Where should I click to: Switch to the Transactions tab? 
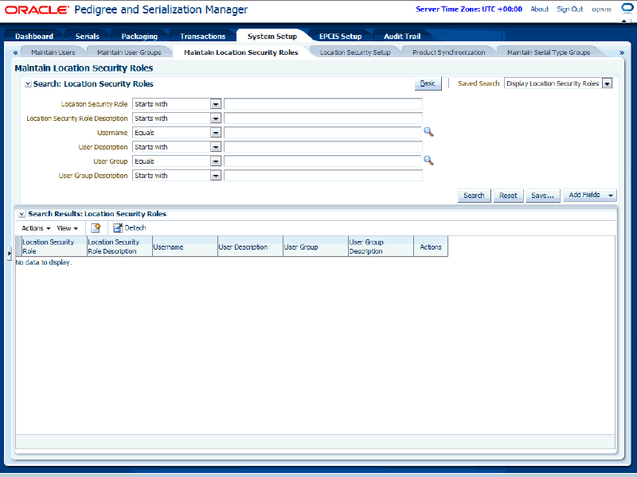[x=203, y=36]
